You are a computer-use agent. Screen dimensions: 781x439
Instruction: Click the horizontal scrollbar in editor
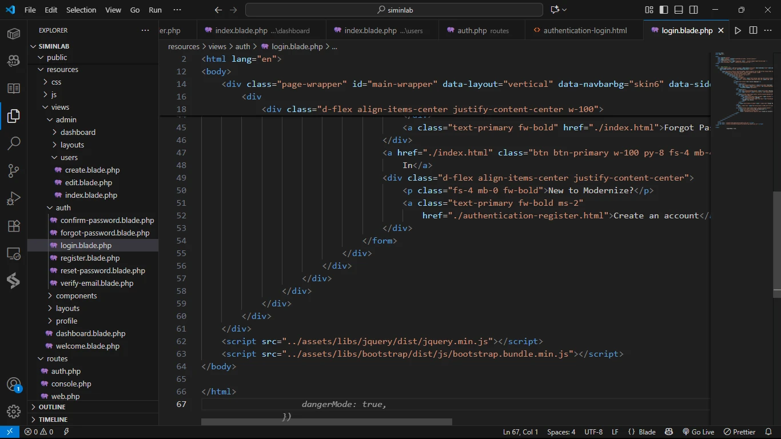tap(326, 422)
